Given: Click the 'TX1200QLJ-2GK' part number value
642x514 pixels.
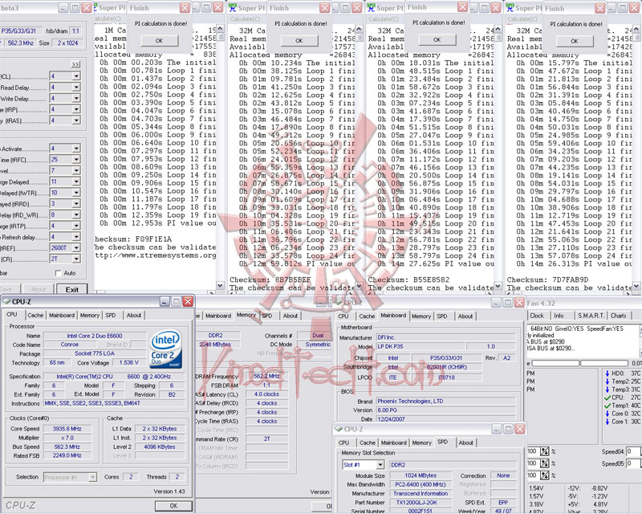Looking at the screenshot, I should pyautogui.click(x=421, y=502).
